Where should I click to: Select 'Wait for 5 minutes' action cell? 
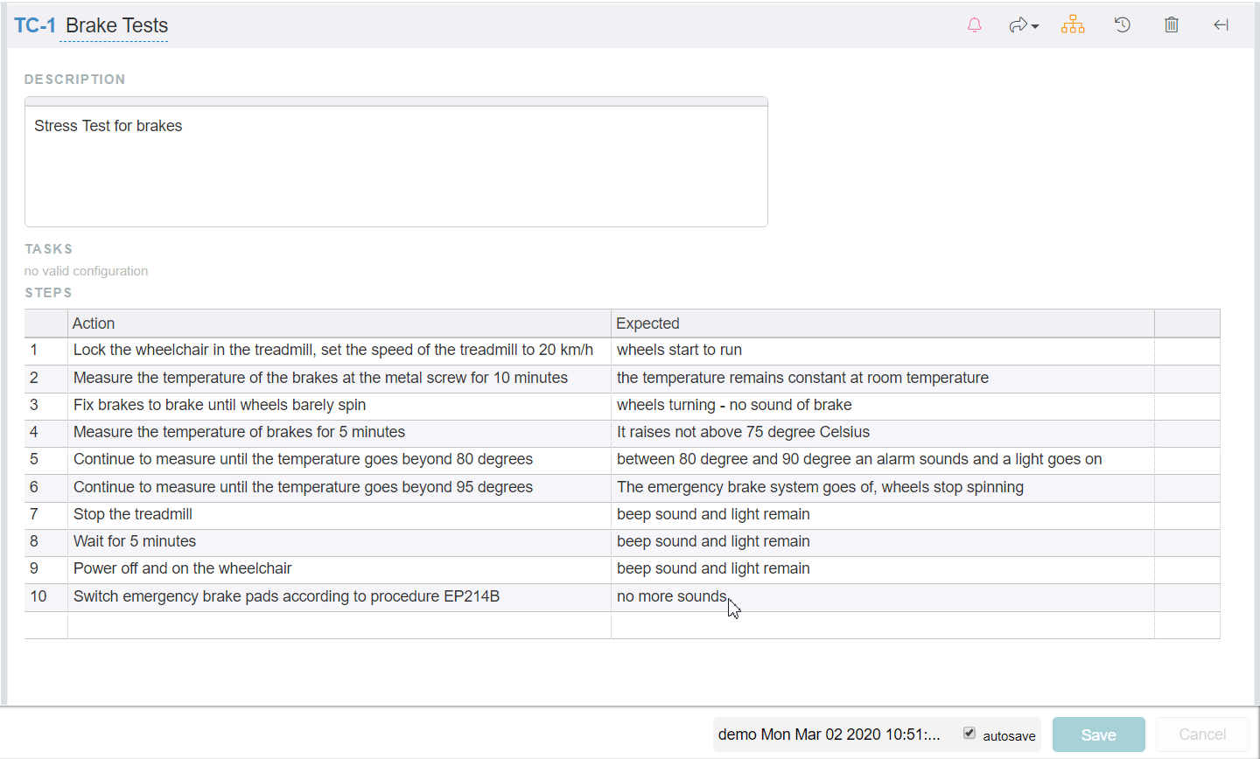[339, 542]
